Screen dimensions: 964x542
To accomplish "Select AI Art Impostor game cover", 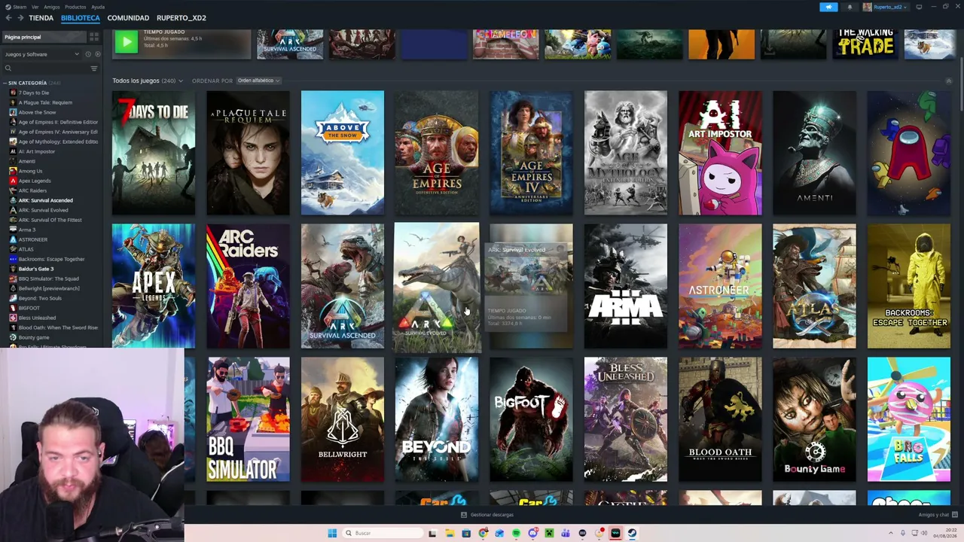I will pos(720,153).
